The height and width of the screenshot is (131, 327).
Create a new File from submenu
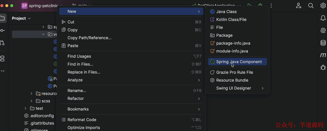pos(237,28)
